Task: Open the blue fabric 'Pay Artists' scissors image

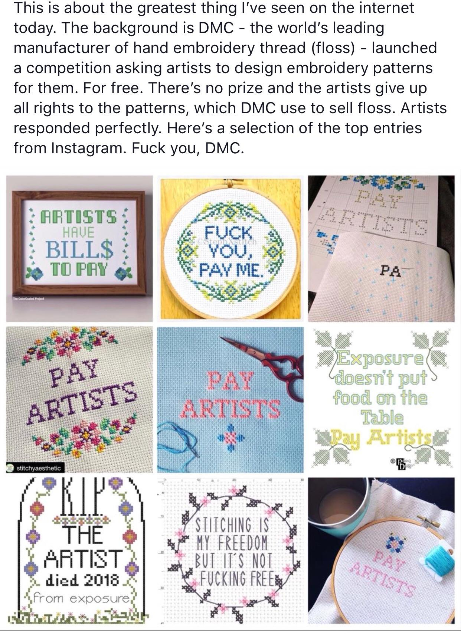Action: 230,399
